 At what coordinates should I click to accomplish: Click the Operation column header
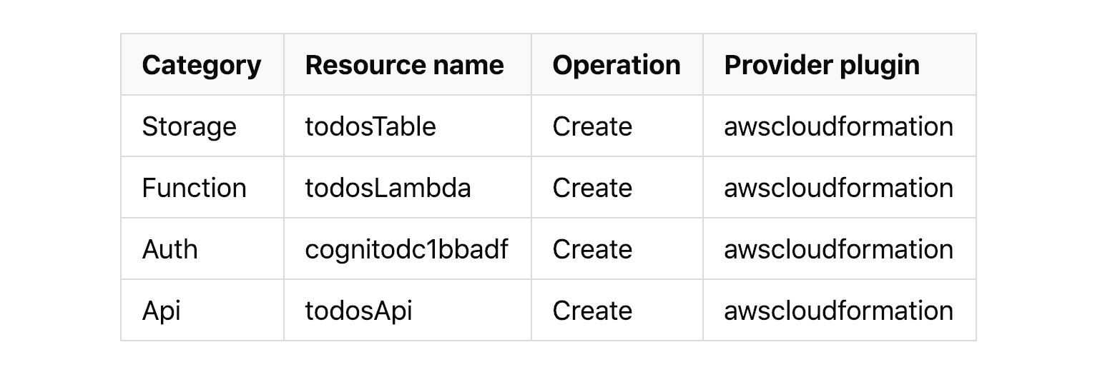pyautogui.click(x=616, y=65)
